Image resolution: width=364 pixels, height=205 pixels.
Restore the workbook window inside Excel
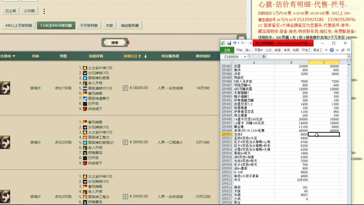pyautogui.click(x=343, y=50)
